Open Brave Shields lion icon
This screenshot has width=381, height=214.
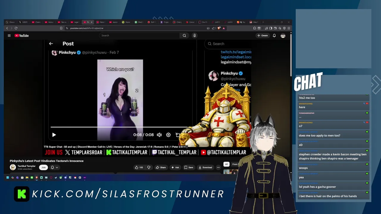[x=219, y=28]
